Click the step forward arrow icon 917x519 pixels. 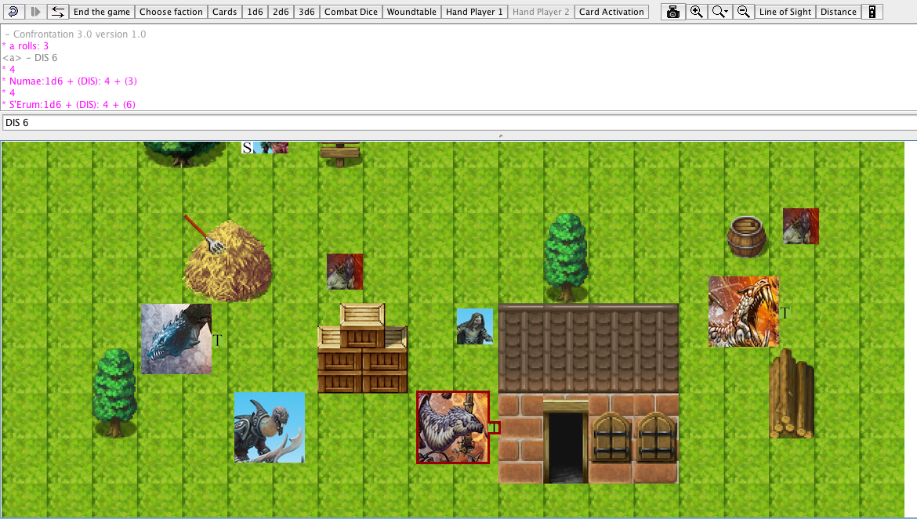tap(35, 12)
